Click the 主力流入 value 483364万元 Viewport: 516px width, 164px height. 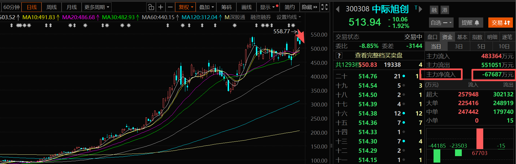[x=497, y=56]
